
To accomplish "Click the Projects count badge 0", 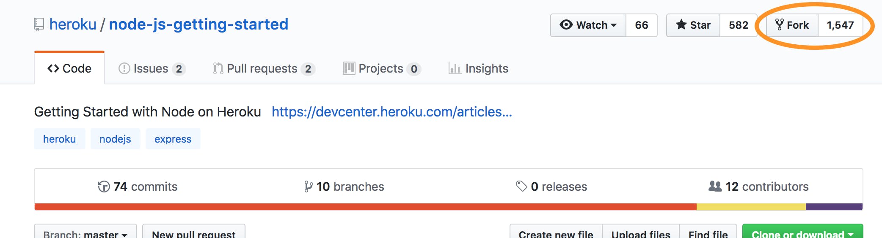I will 414,69.
